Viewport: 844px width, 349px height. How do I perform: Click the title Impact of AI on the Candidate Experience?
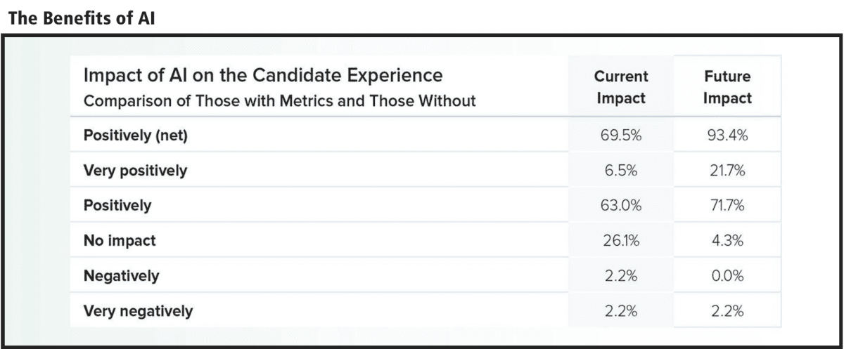(x=263, y=75)
